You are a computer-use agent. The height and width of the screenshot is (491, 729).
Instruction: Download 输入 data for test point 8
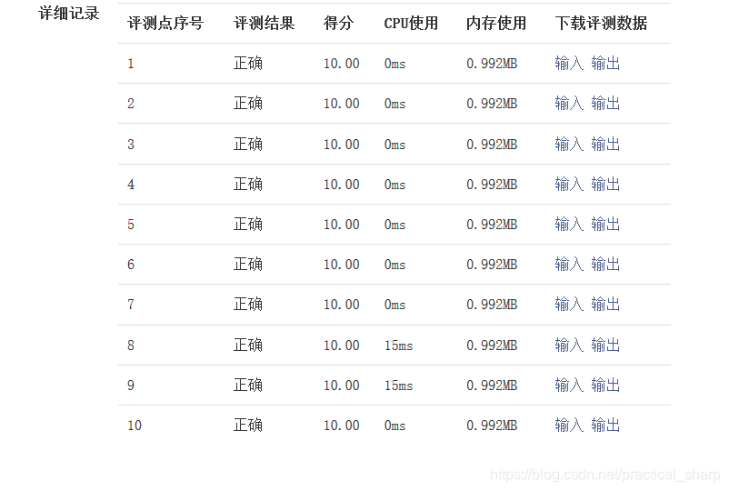coord(569,345)
